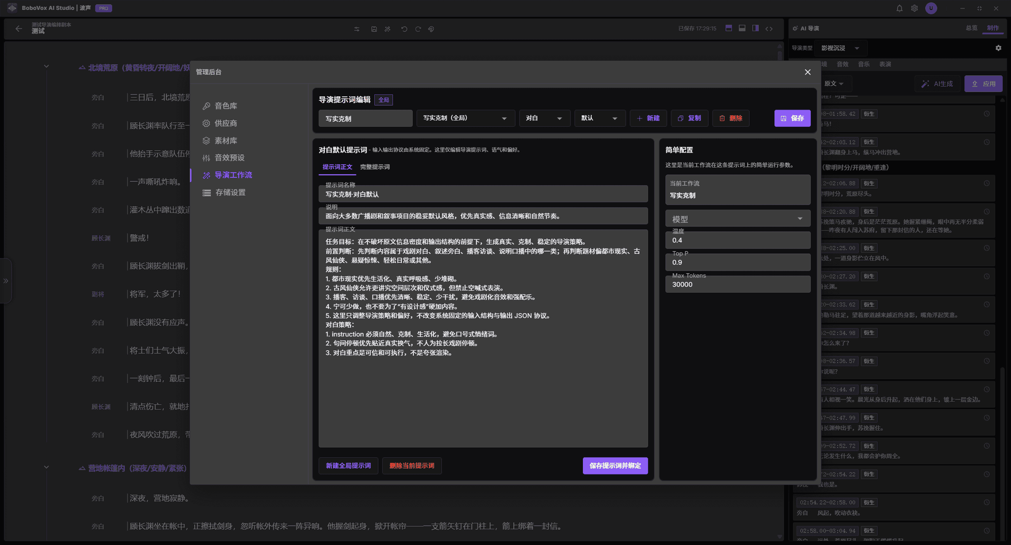This screenshot has height=545, width=1011.
Task: Close the 管理后台 dialog
Action: click(807, 72)
